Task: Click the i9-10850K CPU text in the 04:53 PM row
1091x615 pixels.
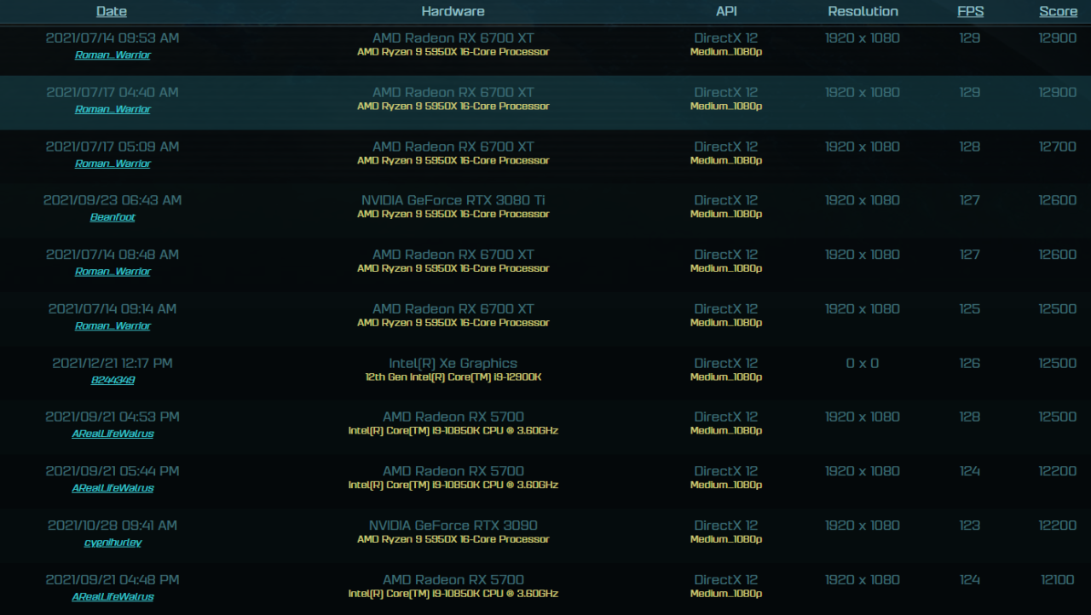Action: [453, 431]
